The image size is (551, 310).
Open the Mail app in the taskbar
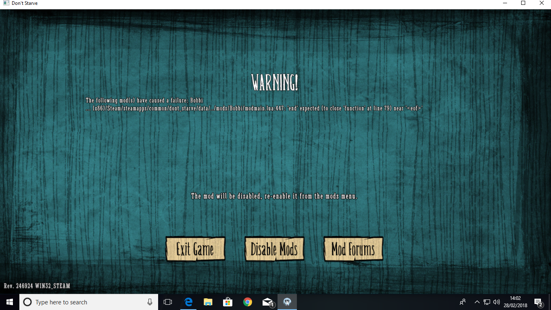[x=267, y=302]
